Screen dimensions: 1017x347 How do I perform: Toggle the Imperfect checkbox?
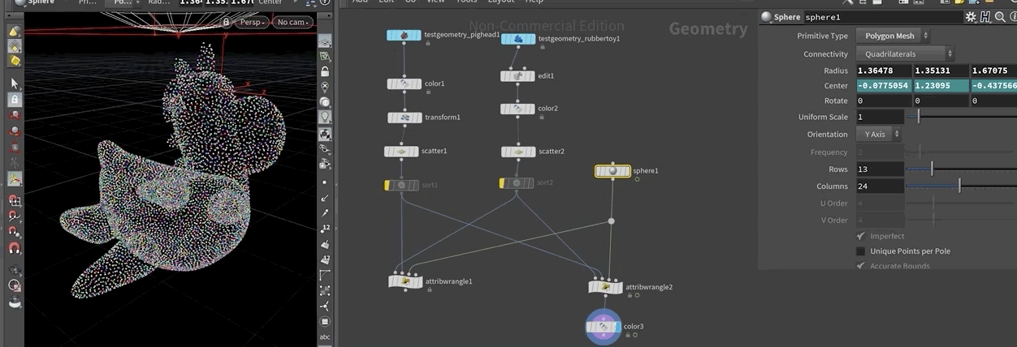(x=861, y=236)
